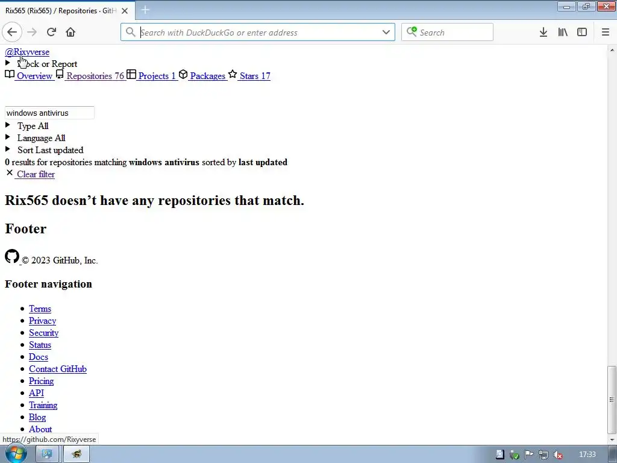Open the Contact GitHub link

click(58, 369)
